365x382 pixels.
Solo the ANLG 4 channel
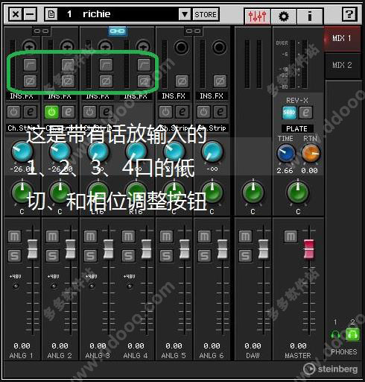coord(128,256)
